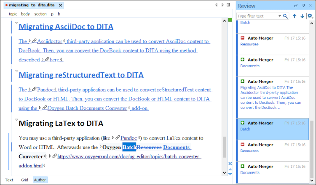Go to previous review item with up arrow
This screenshot has height=185, width=316.
pyautogui.click(x=295, y=16)
